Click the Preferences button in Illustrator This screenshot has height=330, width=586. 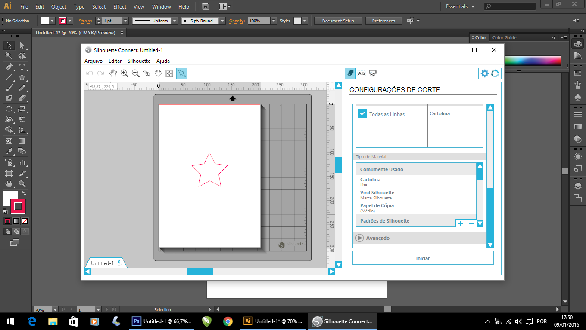click(383, 21)
